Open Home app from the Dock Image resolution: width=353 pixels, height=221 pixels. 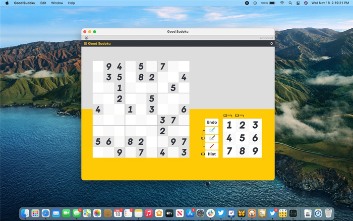(x=159, y=213)
